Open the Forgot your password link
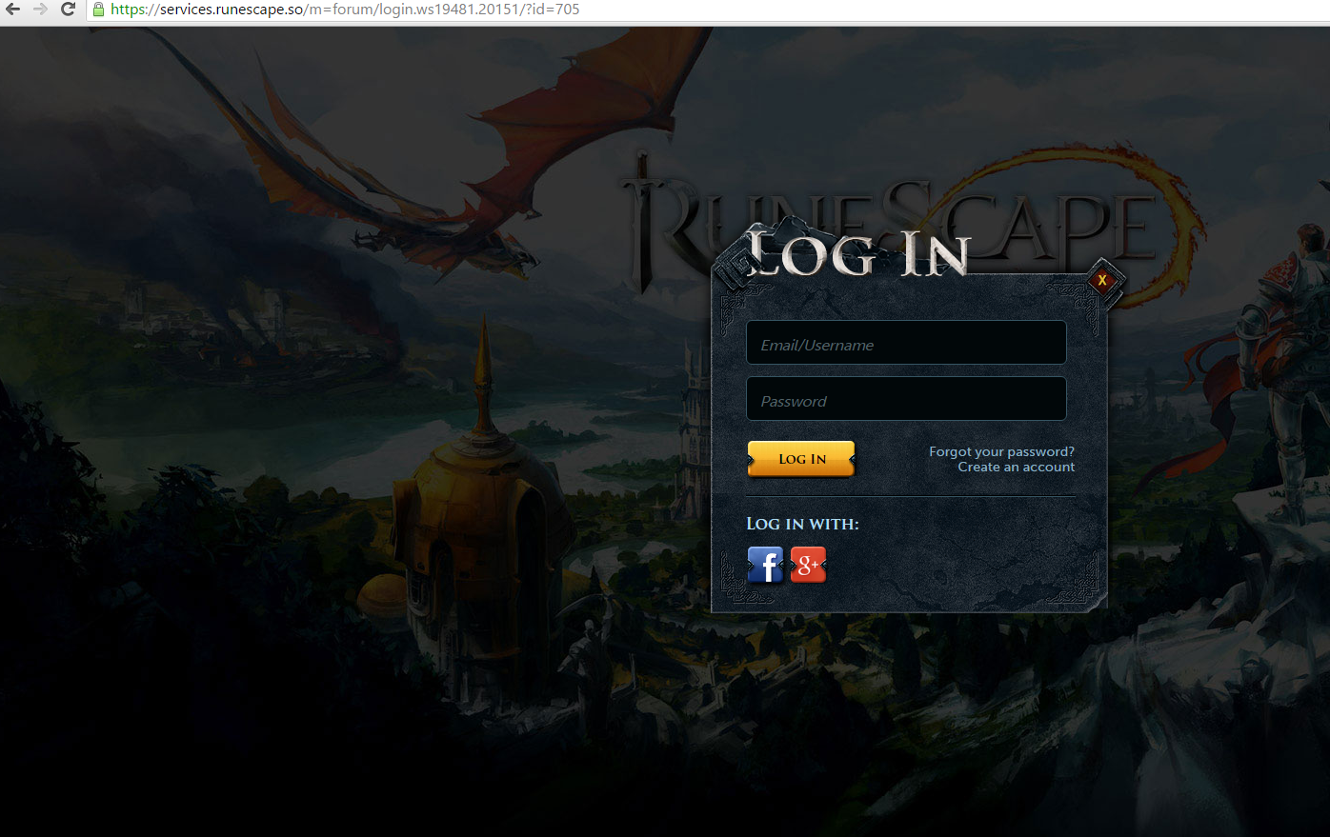The image size is (1330, 837). click(1001, 451)
